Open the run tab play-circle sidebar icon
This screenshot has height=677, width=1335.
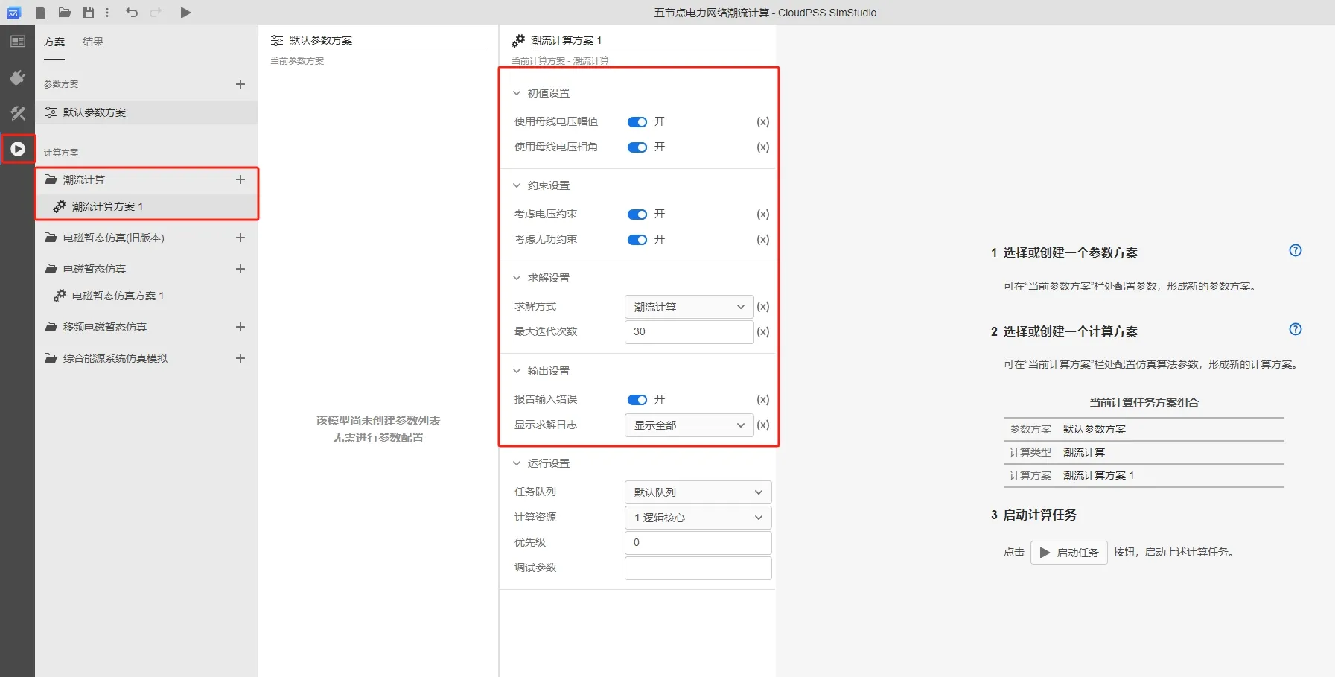[17, 149]
